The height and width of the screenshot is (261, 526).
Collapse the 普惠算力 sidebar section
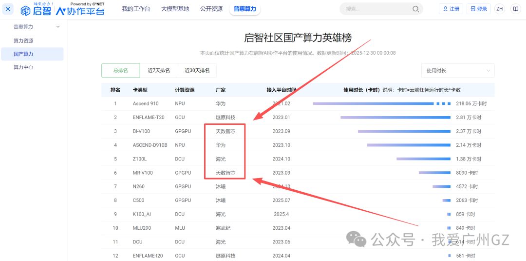58,27
